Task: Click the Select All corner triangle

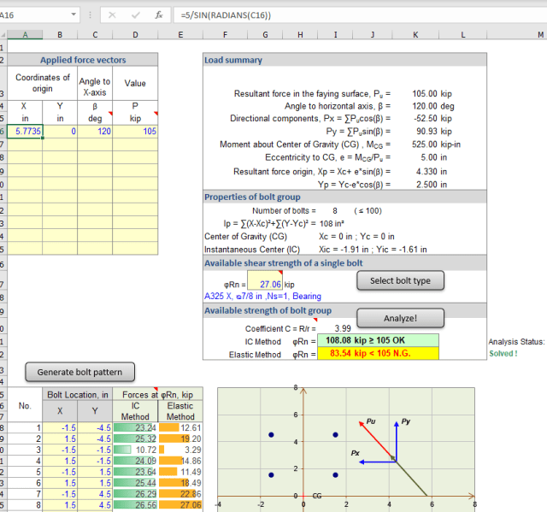Action: click(x=3, y=34)
